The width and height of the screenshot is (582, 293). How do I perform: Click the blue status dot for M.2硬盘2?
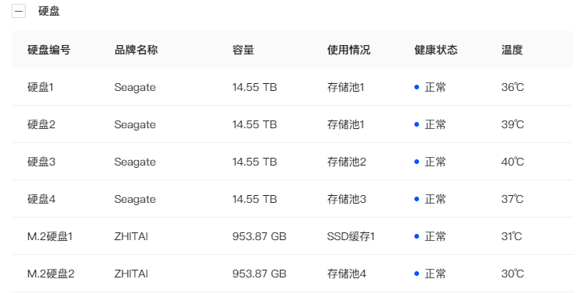pyautogui.click(x=417, y=274)
